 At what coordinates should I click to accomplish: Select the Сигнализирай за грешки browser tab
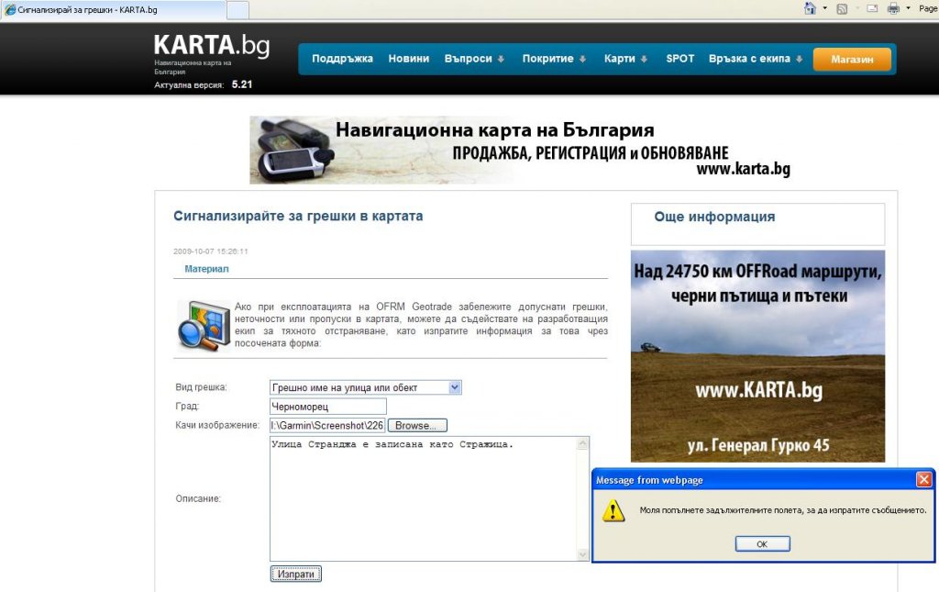(x=114, y=9)
